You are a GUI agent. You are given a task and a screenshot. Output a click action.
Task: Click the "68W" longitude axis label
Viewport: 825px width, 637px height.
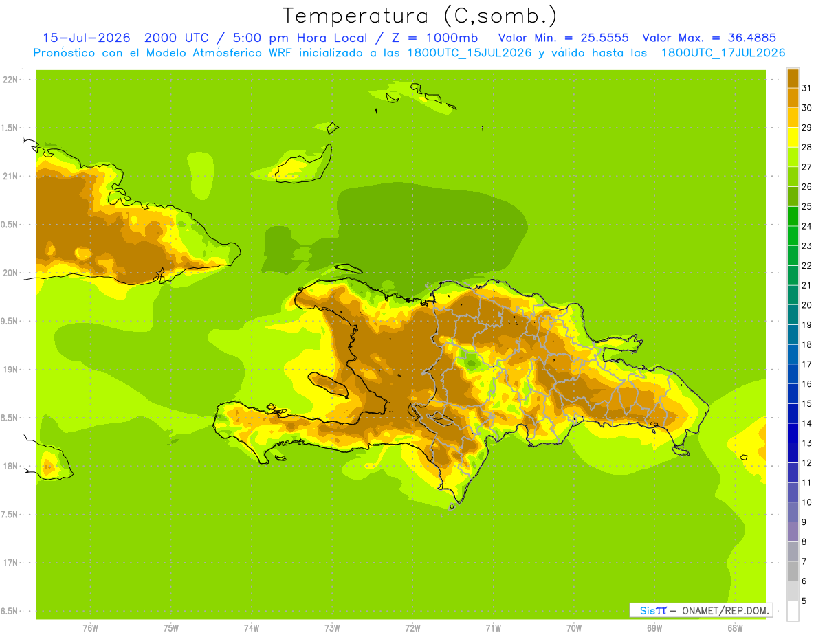point(735,628)
